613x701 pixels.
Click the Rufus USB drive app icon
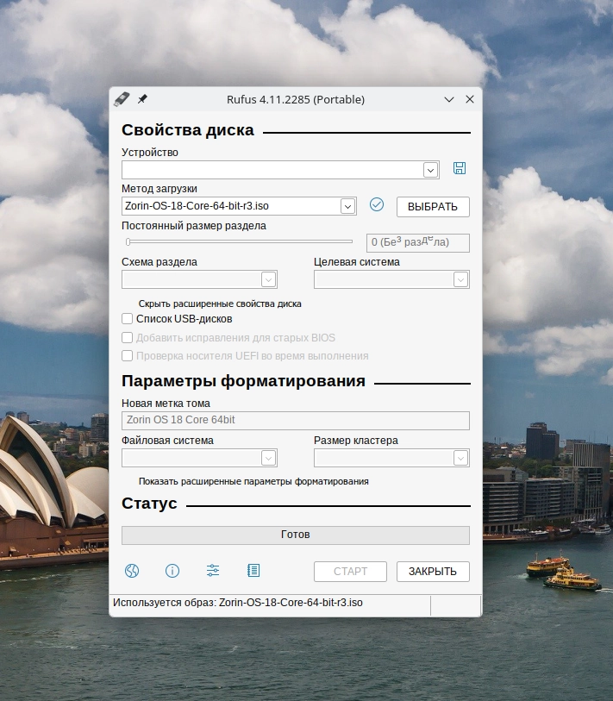point(122,99)
